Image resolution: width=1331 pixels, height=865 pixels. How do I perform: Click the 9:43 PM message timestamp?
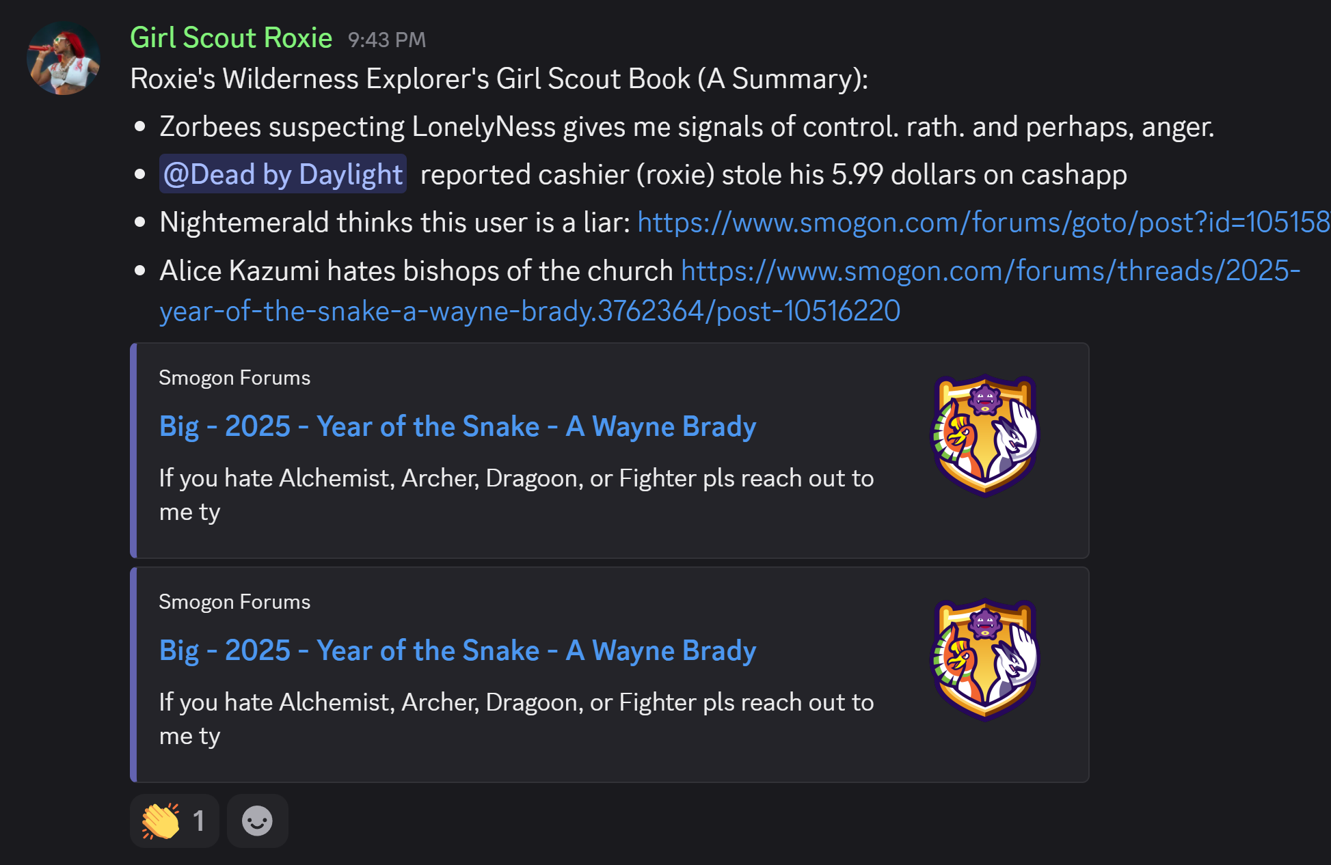point(386,40)
